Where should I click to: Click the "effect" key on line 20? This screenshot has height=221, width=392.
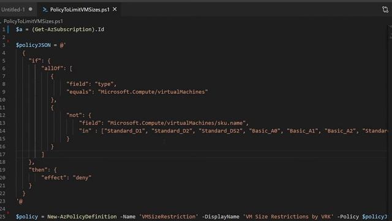54,177
